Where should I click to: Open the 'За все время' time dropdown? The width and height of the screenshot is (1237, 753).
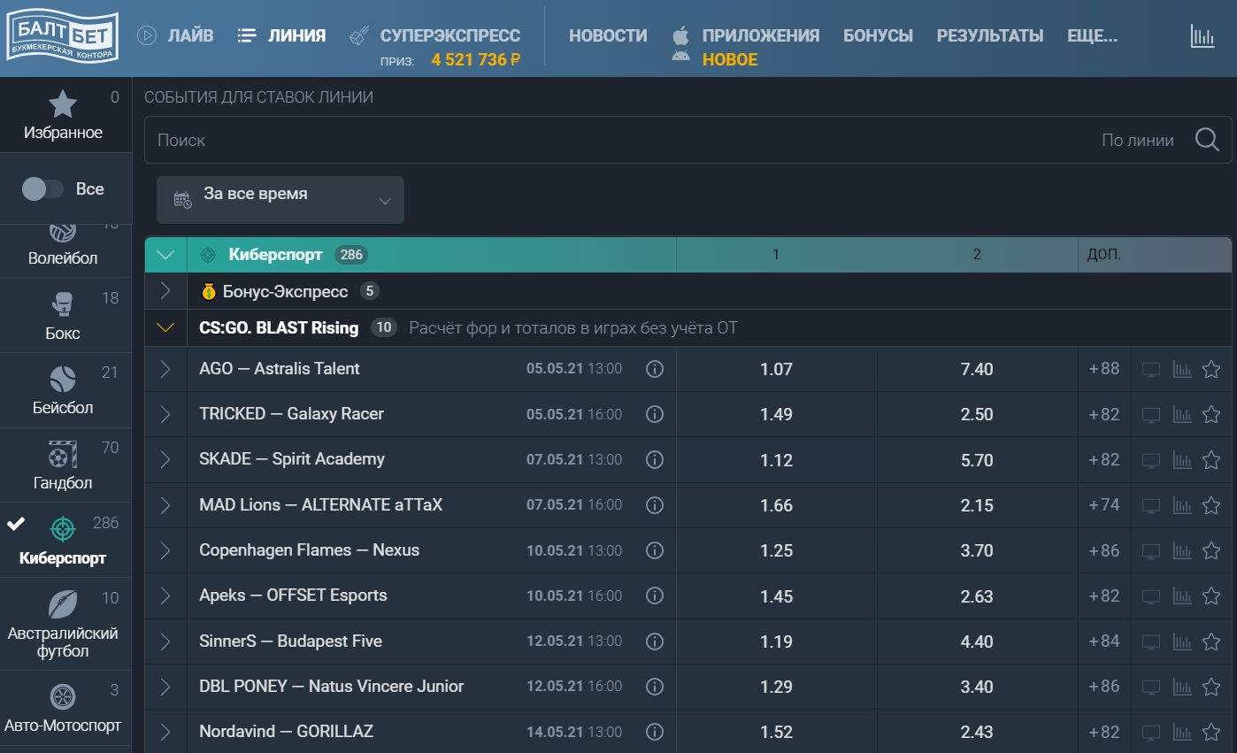(280, 200)
